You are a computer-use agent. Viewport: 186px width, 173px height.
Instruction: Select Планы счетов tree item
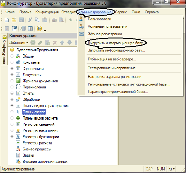(x=34, y=112)
